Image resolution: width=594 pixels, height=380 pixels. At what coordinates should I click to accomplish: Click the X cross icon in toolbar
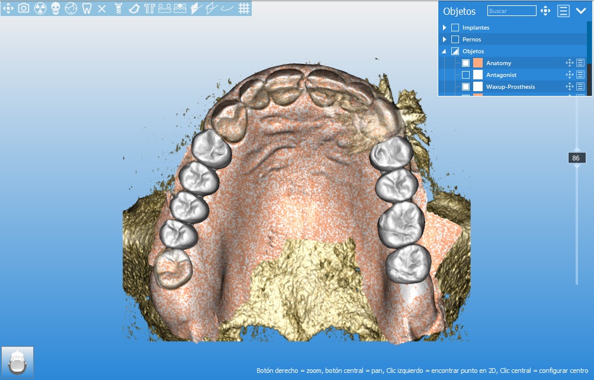point(102,8)
